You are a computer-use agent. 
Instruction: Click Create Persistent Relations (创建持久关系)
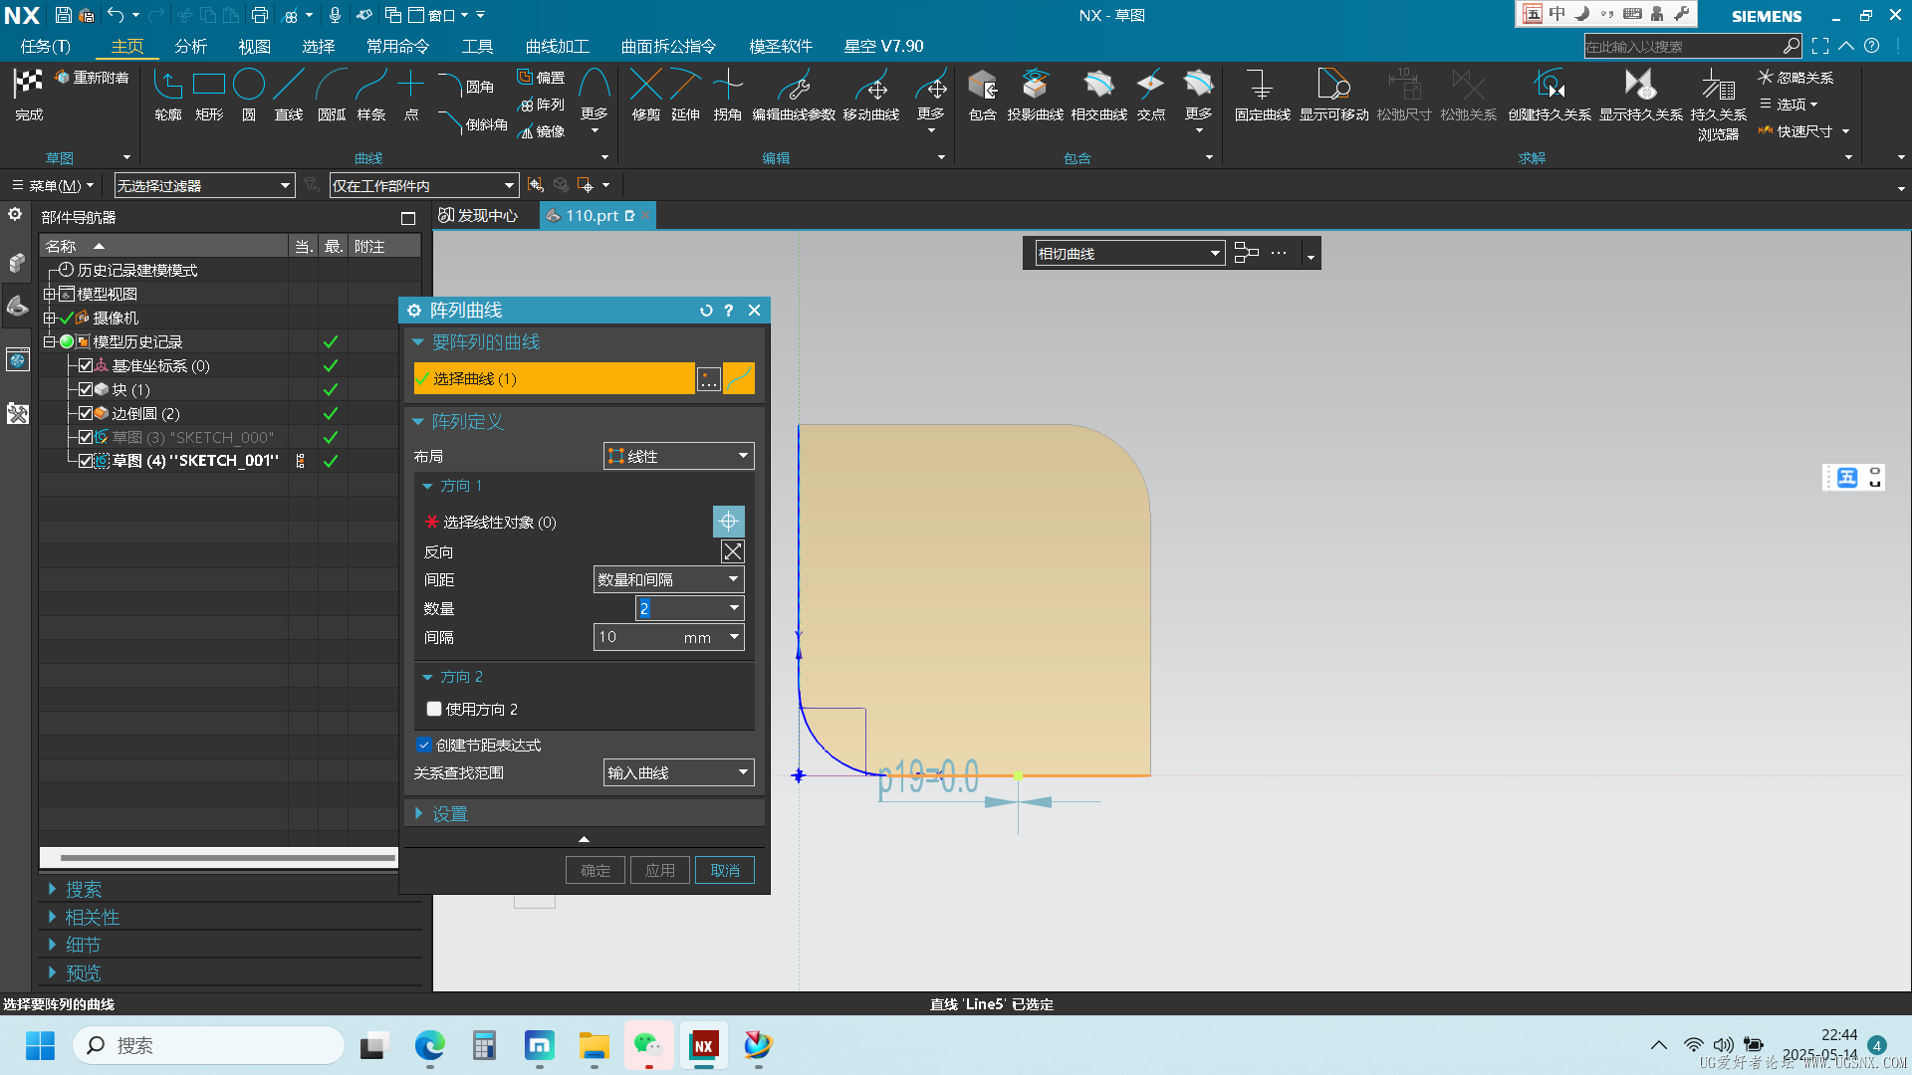tap(1550, 96)
